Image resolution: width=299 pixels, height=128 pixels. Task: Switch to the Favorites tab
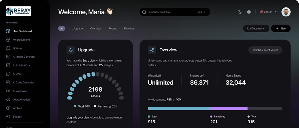(129, 28)
